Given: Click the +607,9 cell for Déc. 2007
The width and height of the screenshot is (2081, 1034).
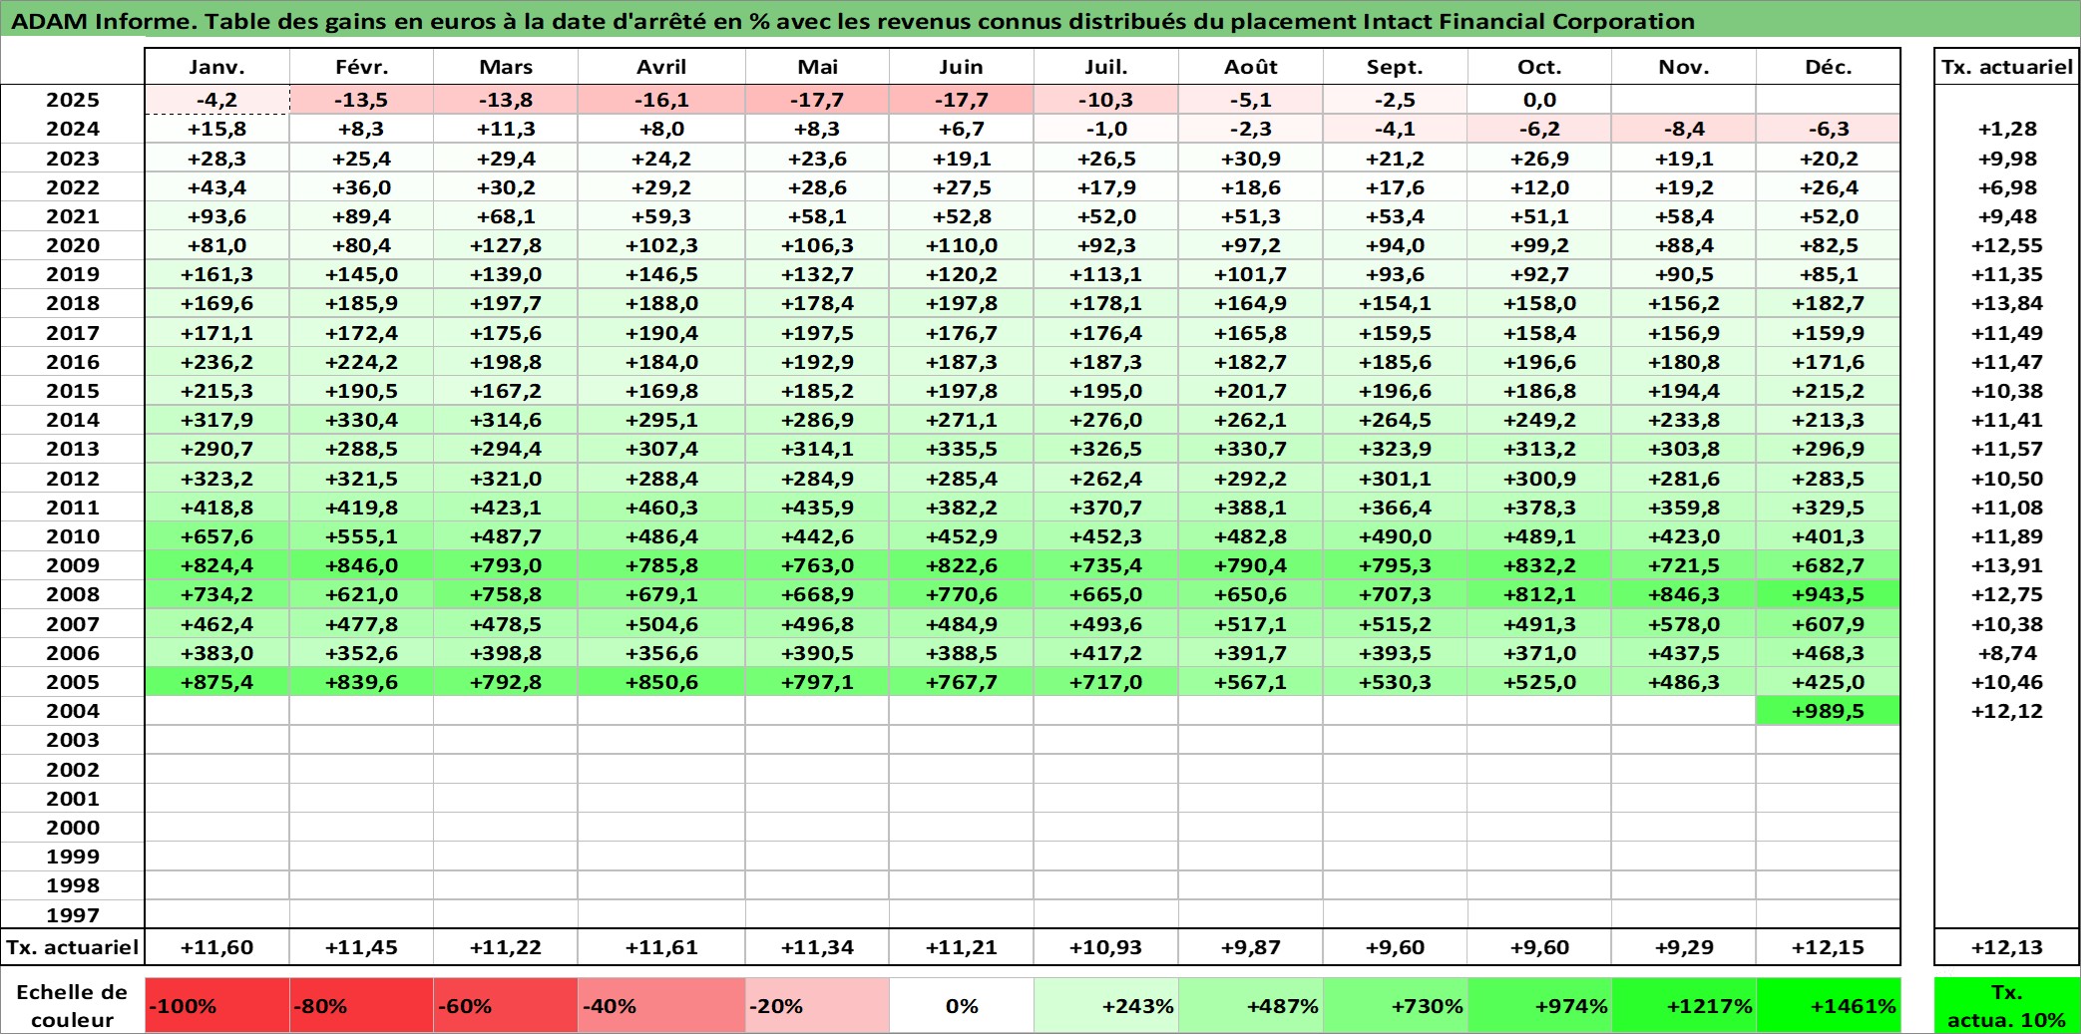Looking at the screenshot, I should point(1828,624).
